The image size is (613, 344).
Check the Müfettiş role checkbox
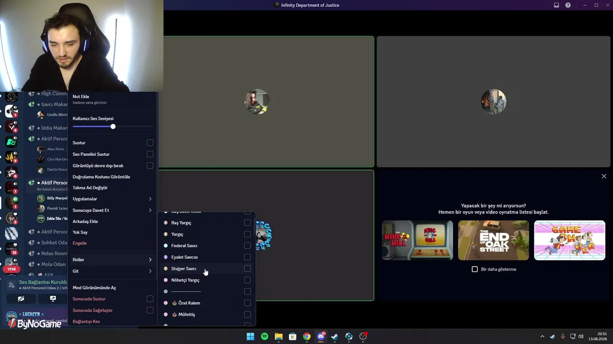tap(247, 314)
